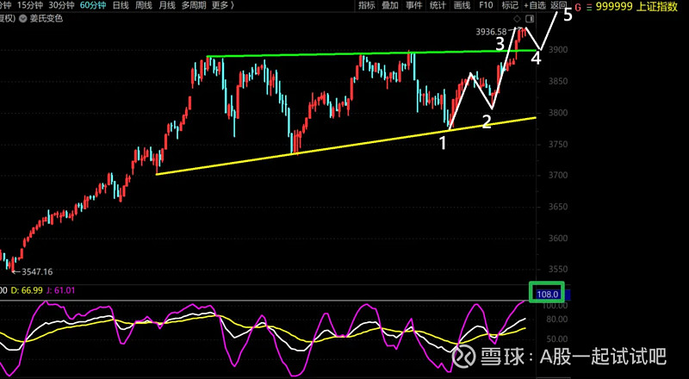The height and width of the screenshot is (379, 689).
Task: Click the red G icon beside the stock code
Action: point(577,8)
